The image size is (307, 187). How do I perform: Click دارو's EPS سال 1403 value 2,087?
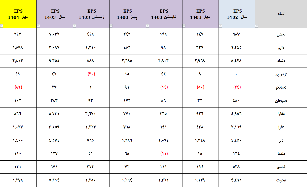tap(54, 47)
